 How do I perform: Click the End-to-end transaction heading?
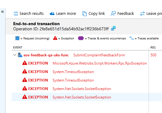coord(36,24)
